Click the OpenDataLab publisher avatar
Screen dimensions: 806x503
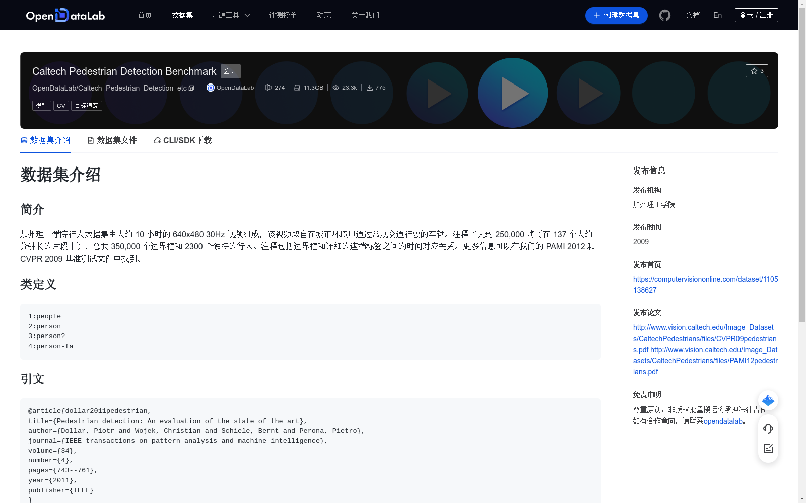[x=211, y=88]
